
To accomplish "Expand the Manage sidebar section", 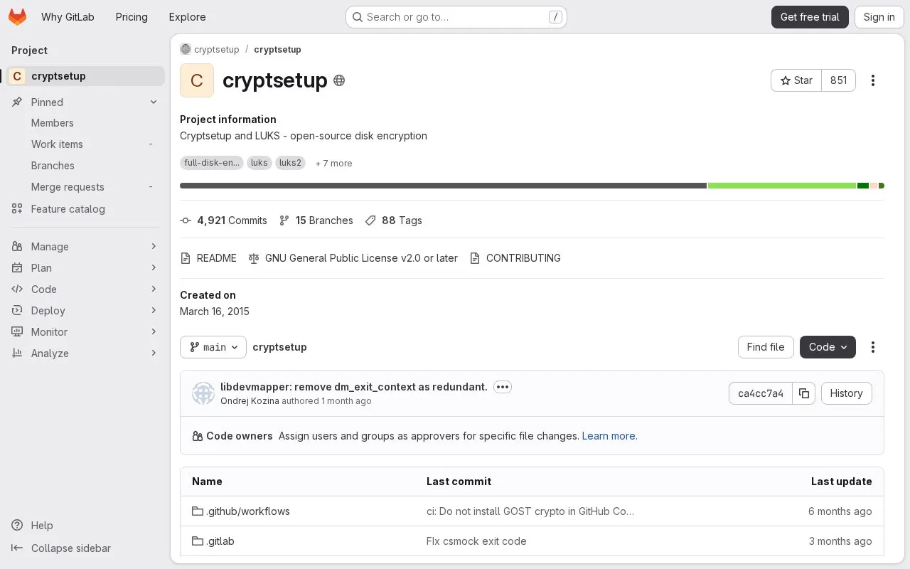I will (85, 247).
